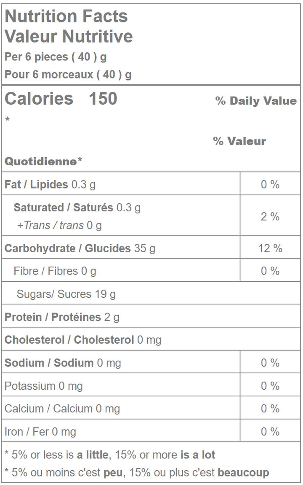Image resolution: width=303 pixels, height=485 pixels.
Task: Click the Fibre / Fibres 0 g row
Action: coord(55,271)
